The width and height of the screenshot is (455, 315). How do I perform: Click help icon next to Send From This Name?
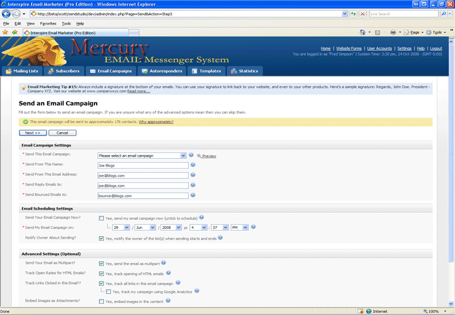coord(193,165)
